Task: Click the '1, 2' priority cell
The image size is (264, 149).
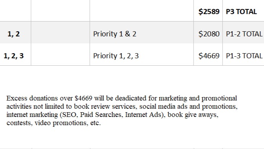Action: [14, 34]
